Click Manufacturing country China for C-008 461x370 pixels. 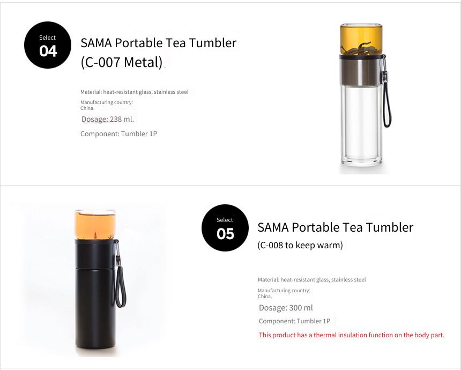[284, 293]
